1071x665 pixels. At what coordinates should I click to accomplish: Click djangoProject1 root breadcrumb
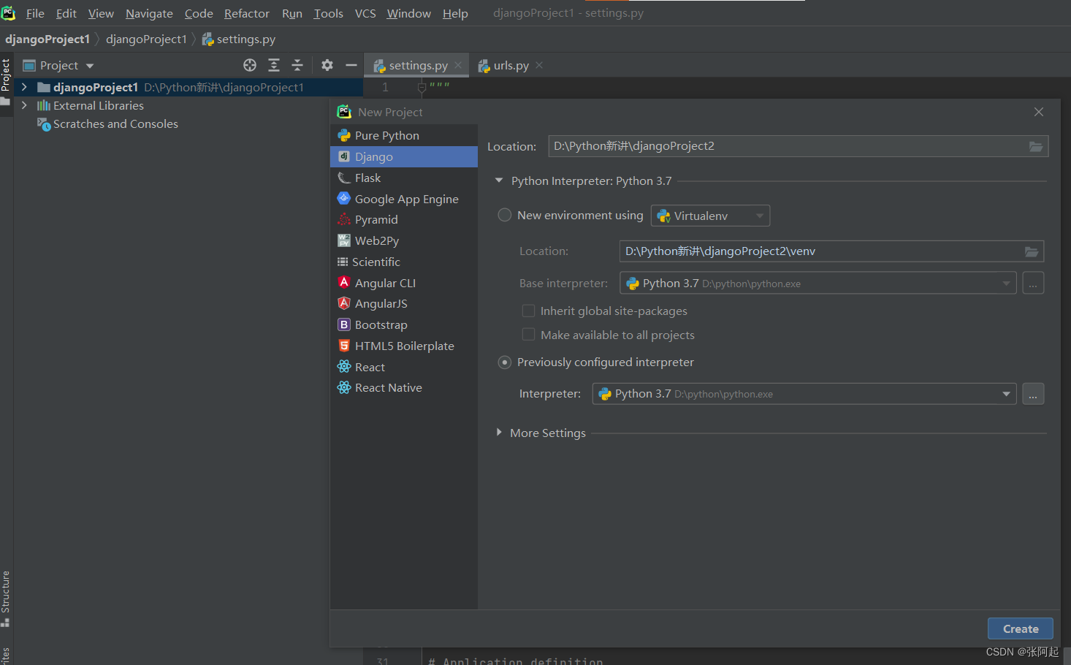click(x=47, y=39)
